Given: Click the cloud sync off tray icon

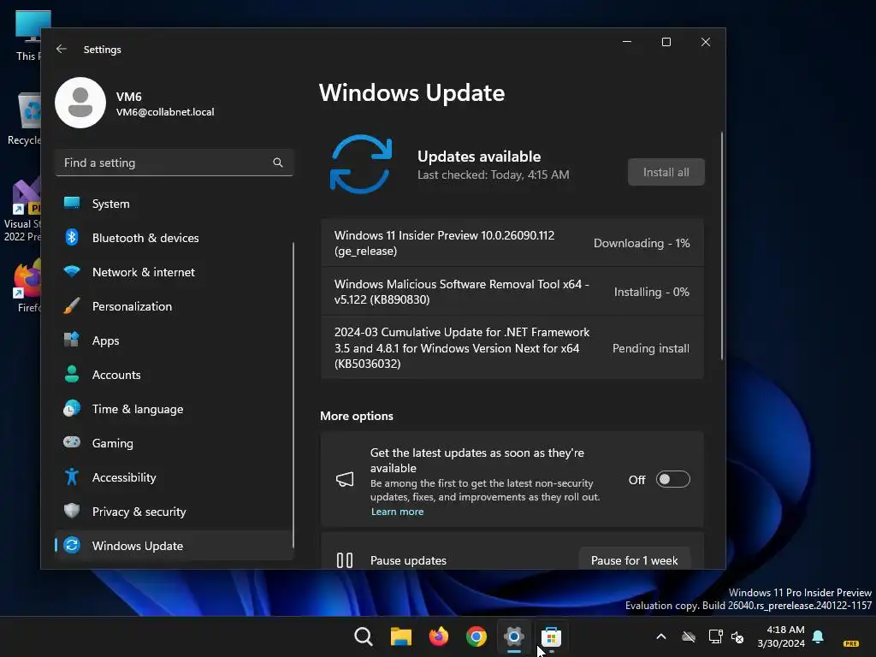Looking at the screenshot, I should [689, 636].
